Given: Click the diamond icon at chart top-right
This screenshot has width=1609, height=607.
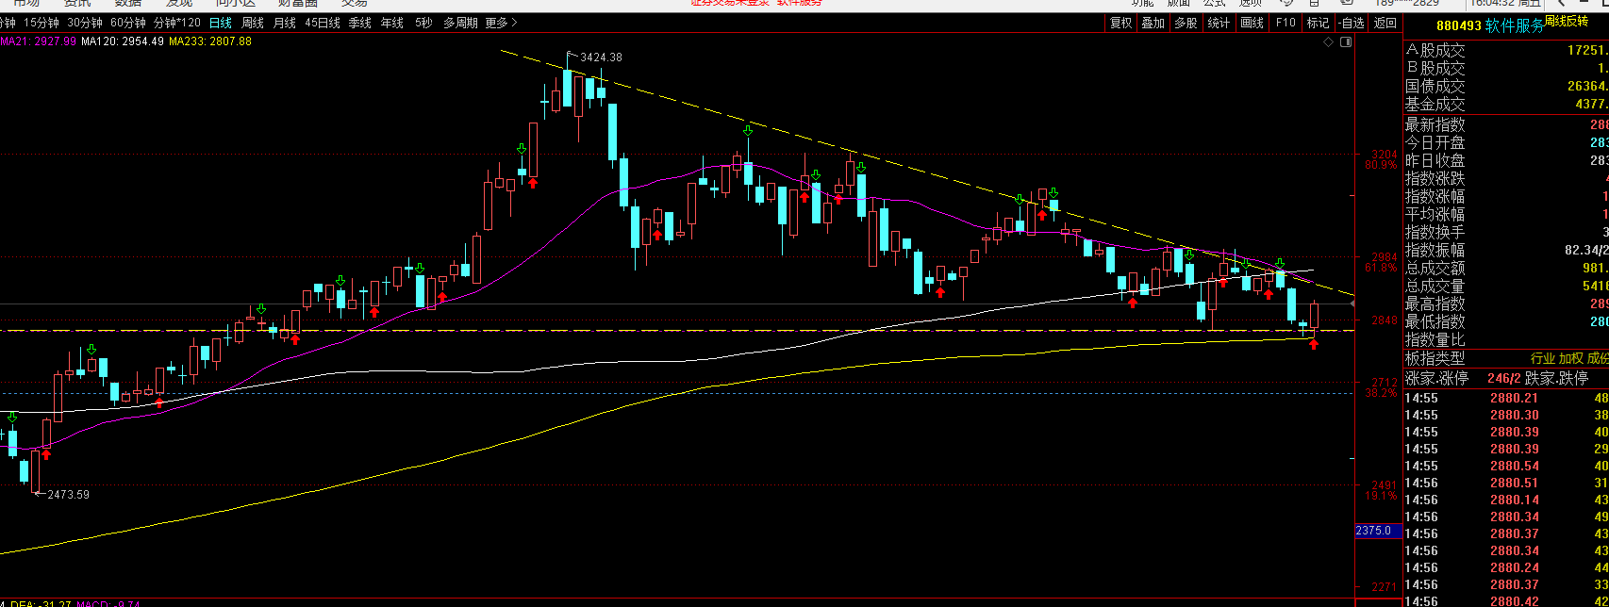Looking at the screenshot, I should click(1328, 42).
